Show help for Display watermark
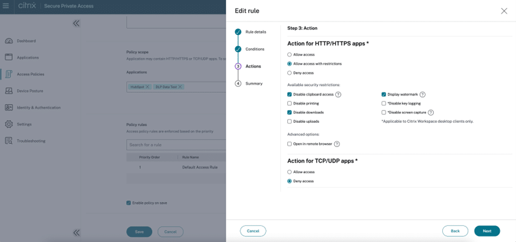The height and width of the screenshot is (242, 516). pos(423,94)
